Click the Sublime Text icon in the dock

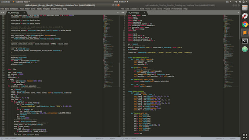tap(245, 33)
